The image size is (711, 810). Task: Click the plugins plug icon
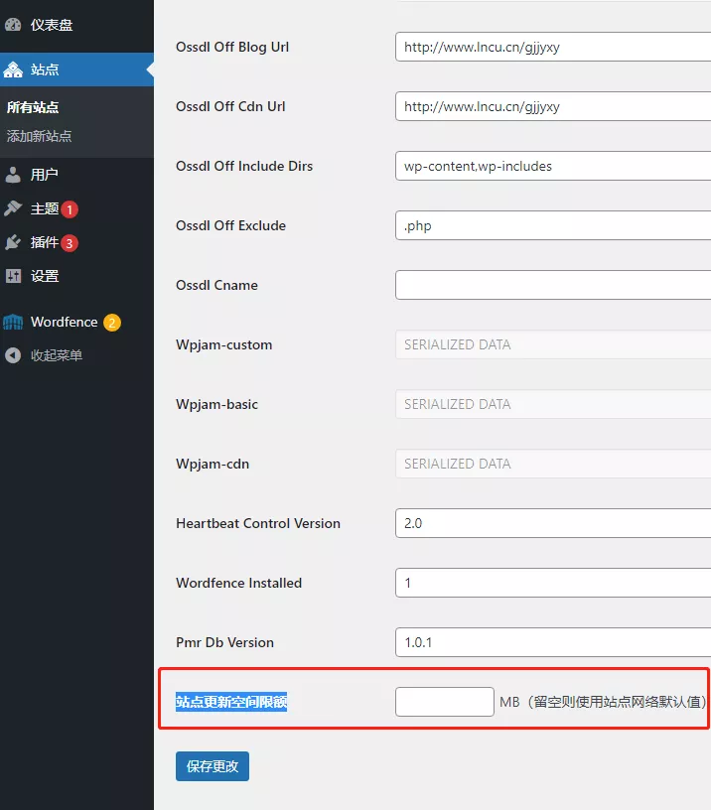pos(13,242)
